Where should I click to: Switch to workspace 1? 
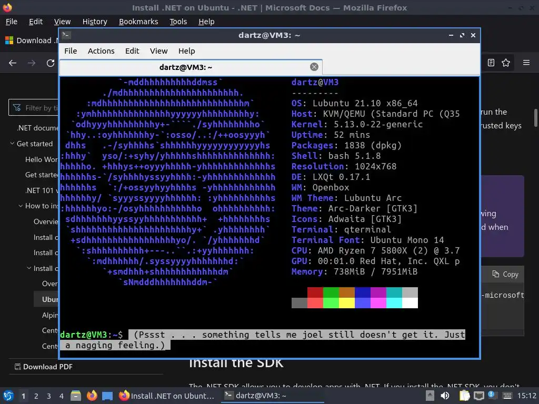pos(23,396)
